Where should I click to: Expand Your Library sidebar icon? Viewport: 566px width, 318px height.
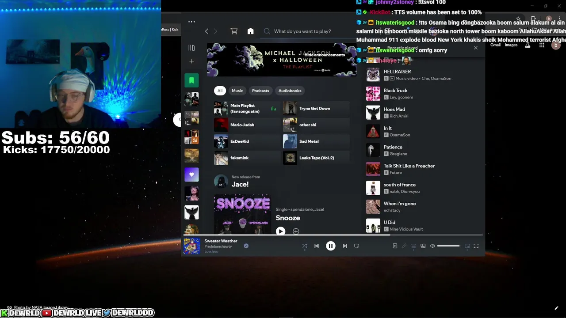[x=191, y=48]
